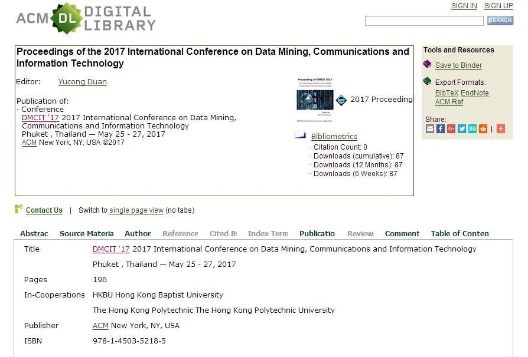
Task: Switch to single page view link
Action: click(x=136, y=210)
